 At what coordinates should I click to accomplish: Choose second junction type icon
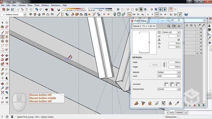(172, 84)
